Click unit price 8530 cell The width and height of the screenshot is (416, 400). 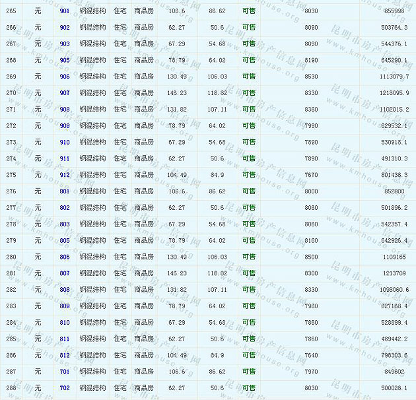click(311, 77)
